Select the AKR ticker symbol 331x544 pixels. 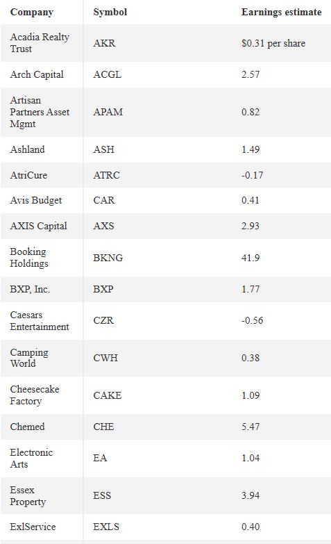(x=104, y=43)
